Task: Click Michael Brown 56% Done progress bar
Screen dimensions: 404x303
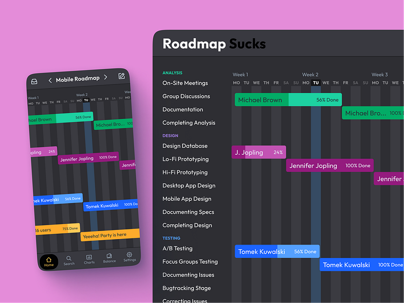Action: point(288,100)
